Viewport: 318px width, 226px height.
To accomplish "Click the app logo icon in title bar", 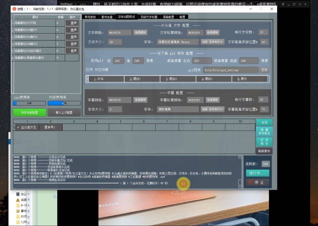I will pyautogui.click(x=14, y=9).
